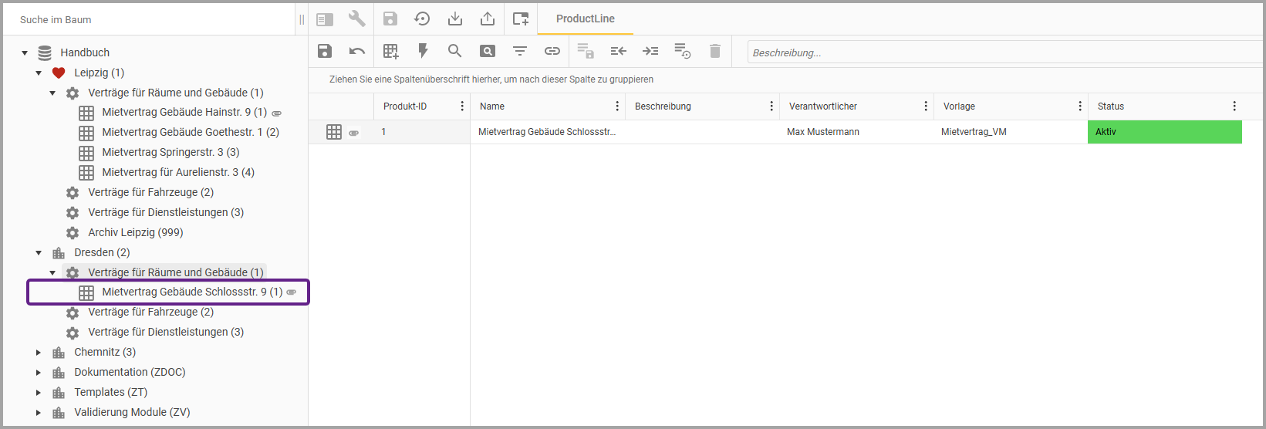Click the wrench settings icon
The height and width of the screenshot is (429, 1266).
pyautogui.click(x=356, y=19)
